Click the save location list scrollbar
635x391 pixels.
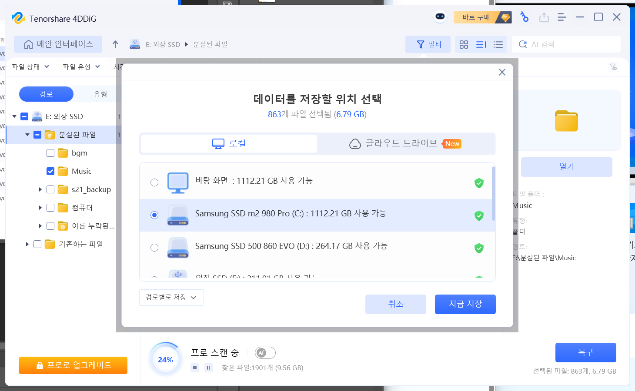click(493, 193)
